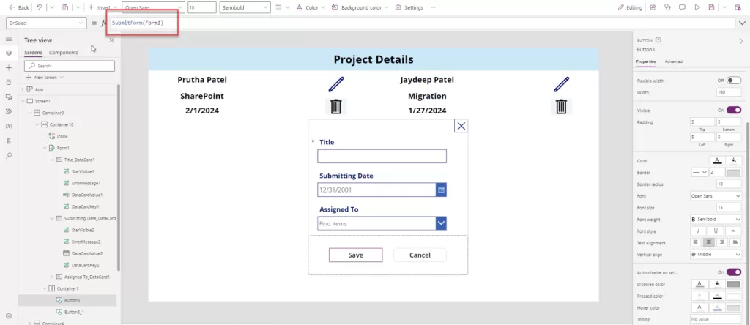750x325 pixels.
Task: Click the Cancel button on the form
Action: coord(420,255)
